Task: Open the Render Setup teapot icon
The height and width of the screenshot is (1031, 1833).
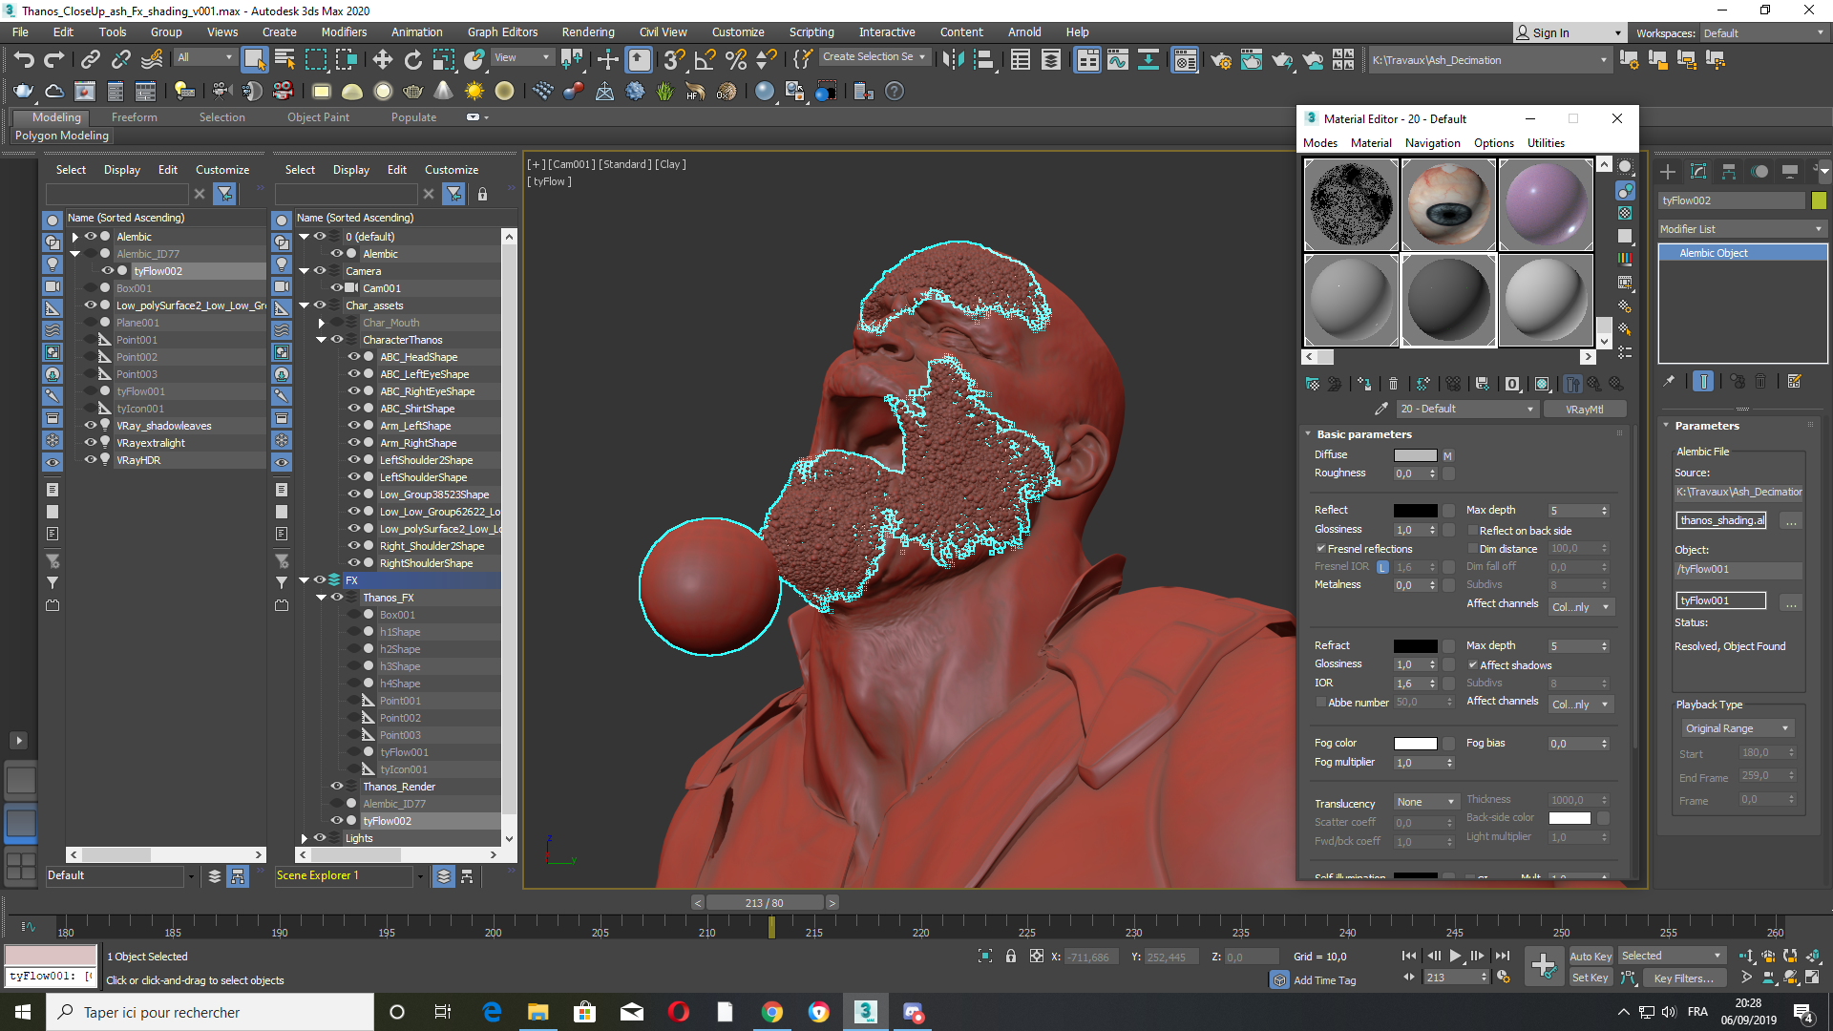Action: coord(1220,60)
